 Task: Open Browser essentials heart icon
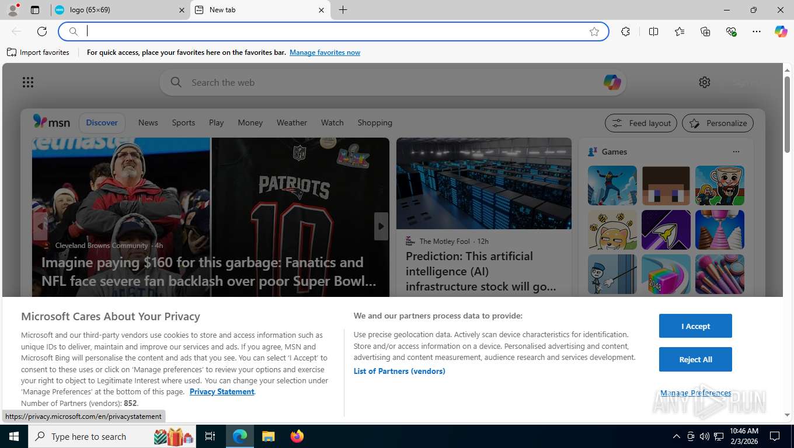tap(731, 32)
